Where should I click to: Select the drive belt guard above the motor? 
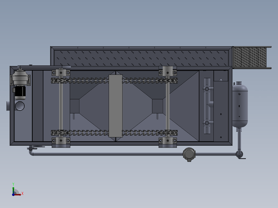[x=44, y=67]
